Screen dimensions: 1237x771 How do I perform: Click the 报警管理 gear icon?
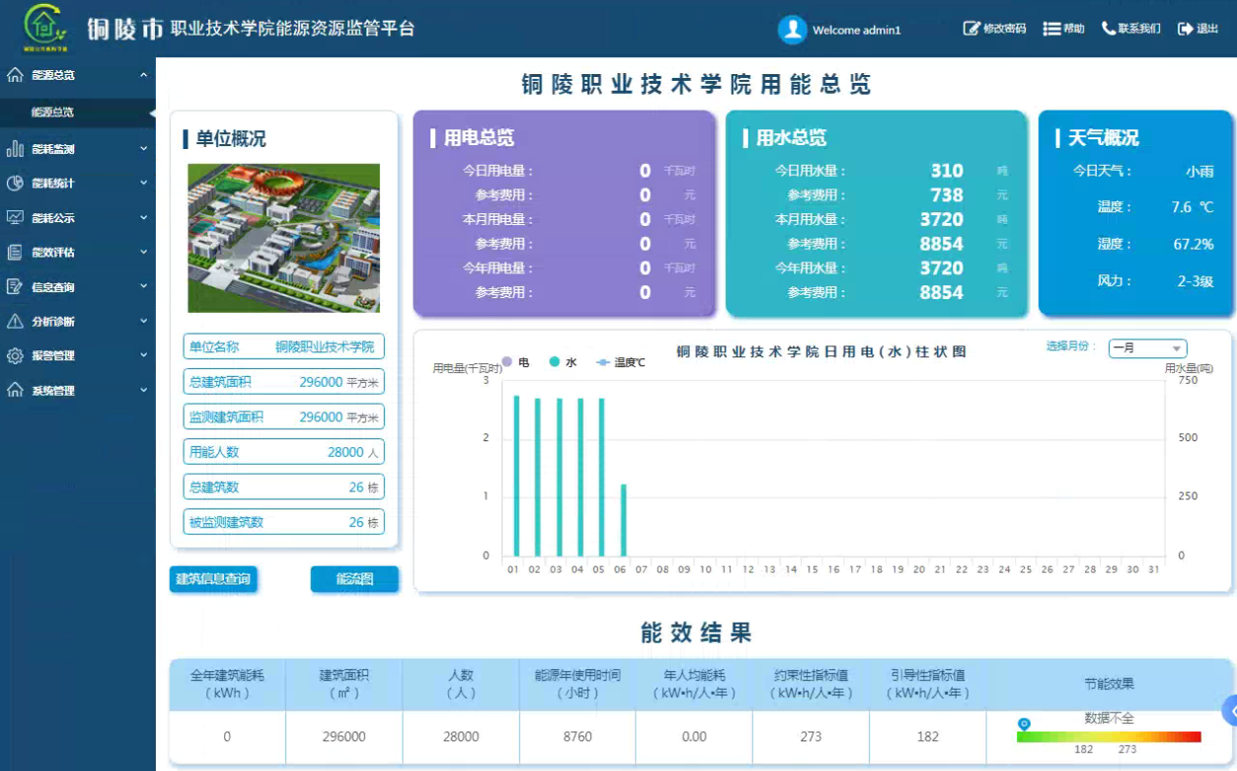click(15, 356)
